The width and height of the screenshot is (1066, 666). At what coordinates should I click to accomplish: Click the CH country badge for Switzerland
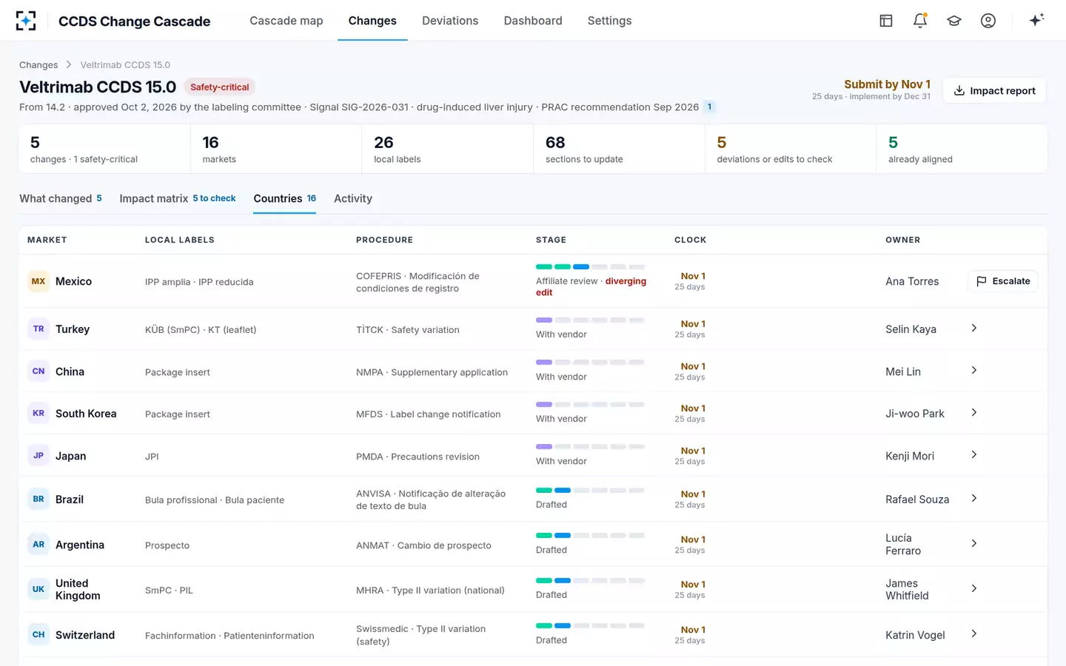pyautogui.click(x=38, y=634)
